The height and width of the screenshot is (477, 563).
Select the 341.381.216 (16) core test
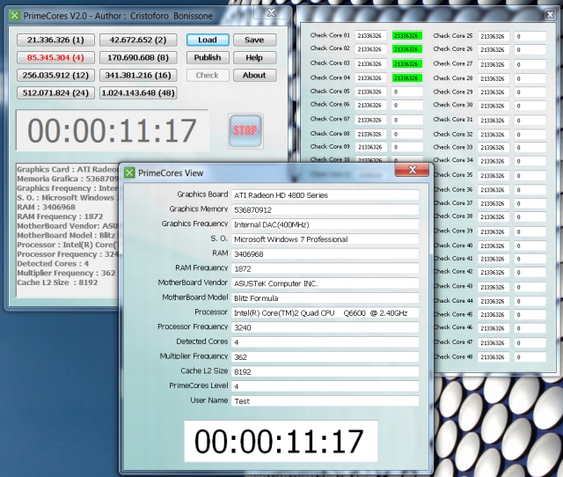click(138, 75)
